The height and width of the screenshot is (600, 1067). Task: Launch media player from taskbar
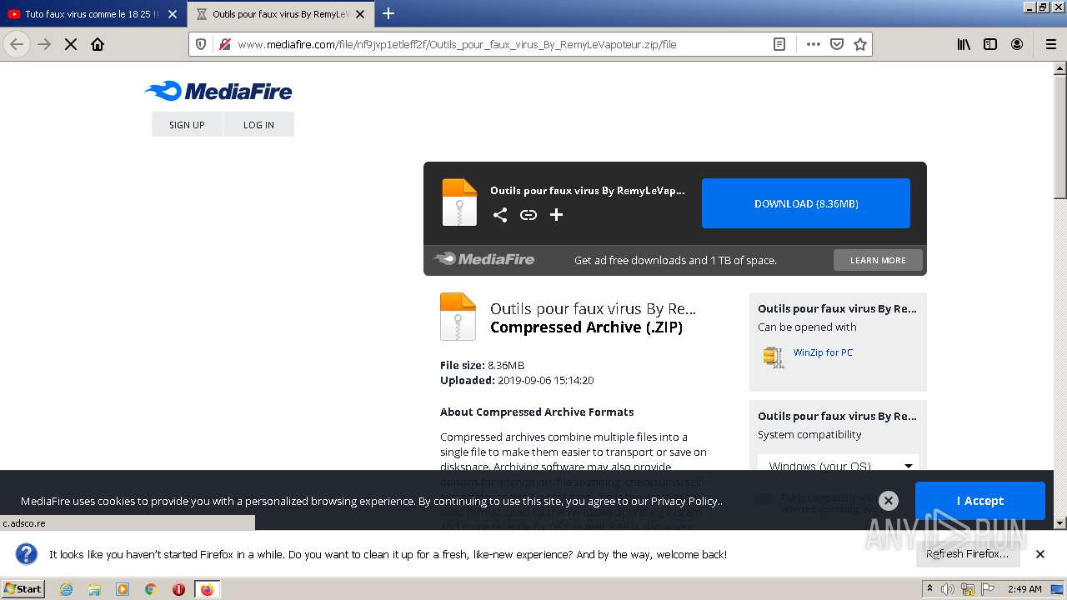point(123,589)
